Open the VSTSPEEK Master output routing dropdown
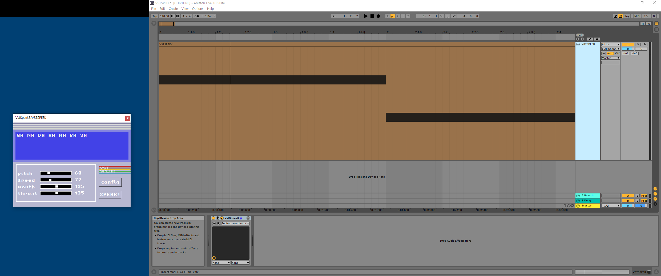The width and height of the screenshot is (661, 276). click(611, 58)
